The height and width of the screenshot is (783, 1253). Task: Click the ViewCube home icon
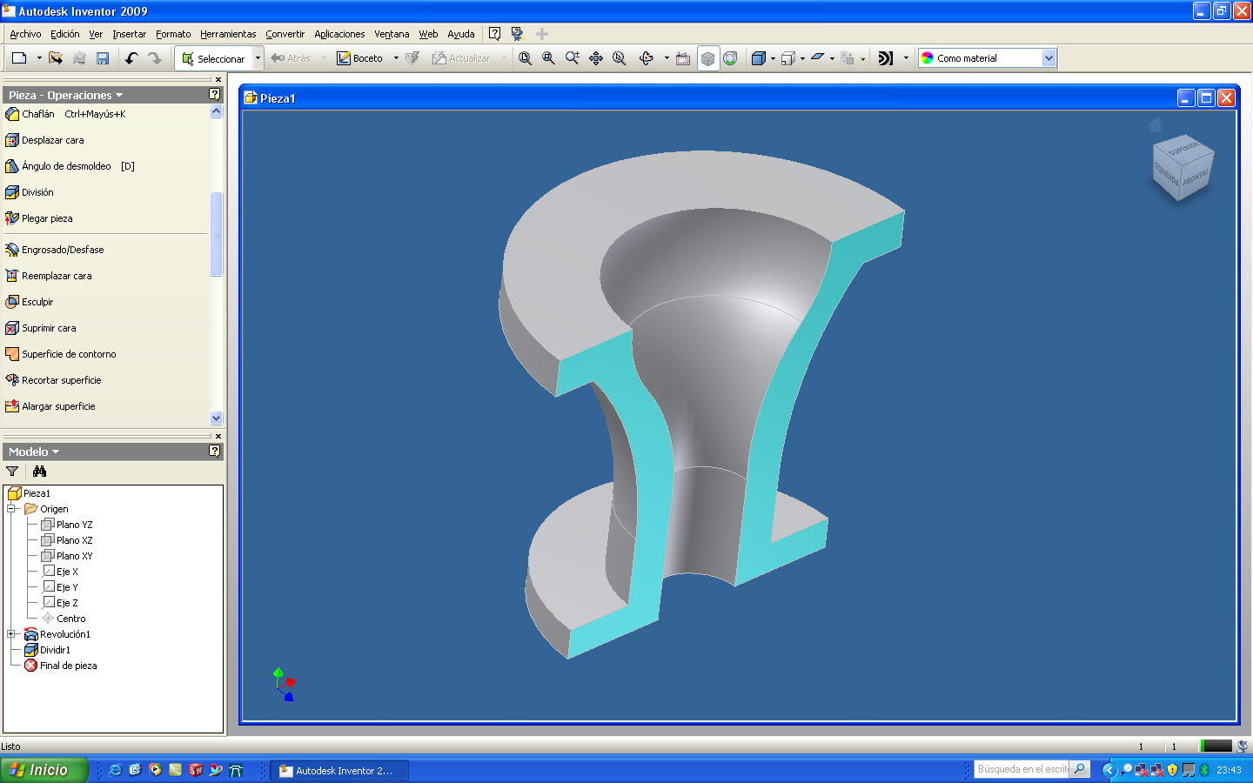(1156, 125)
